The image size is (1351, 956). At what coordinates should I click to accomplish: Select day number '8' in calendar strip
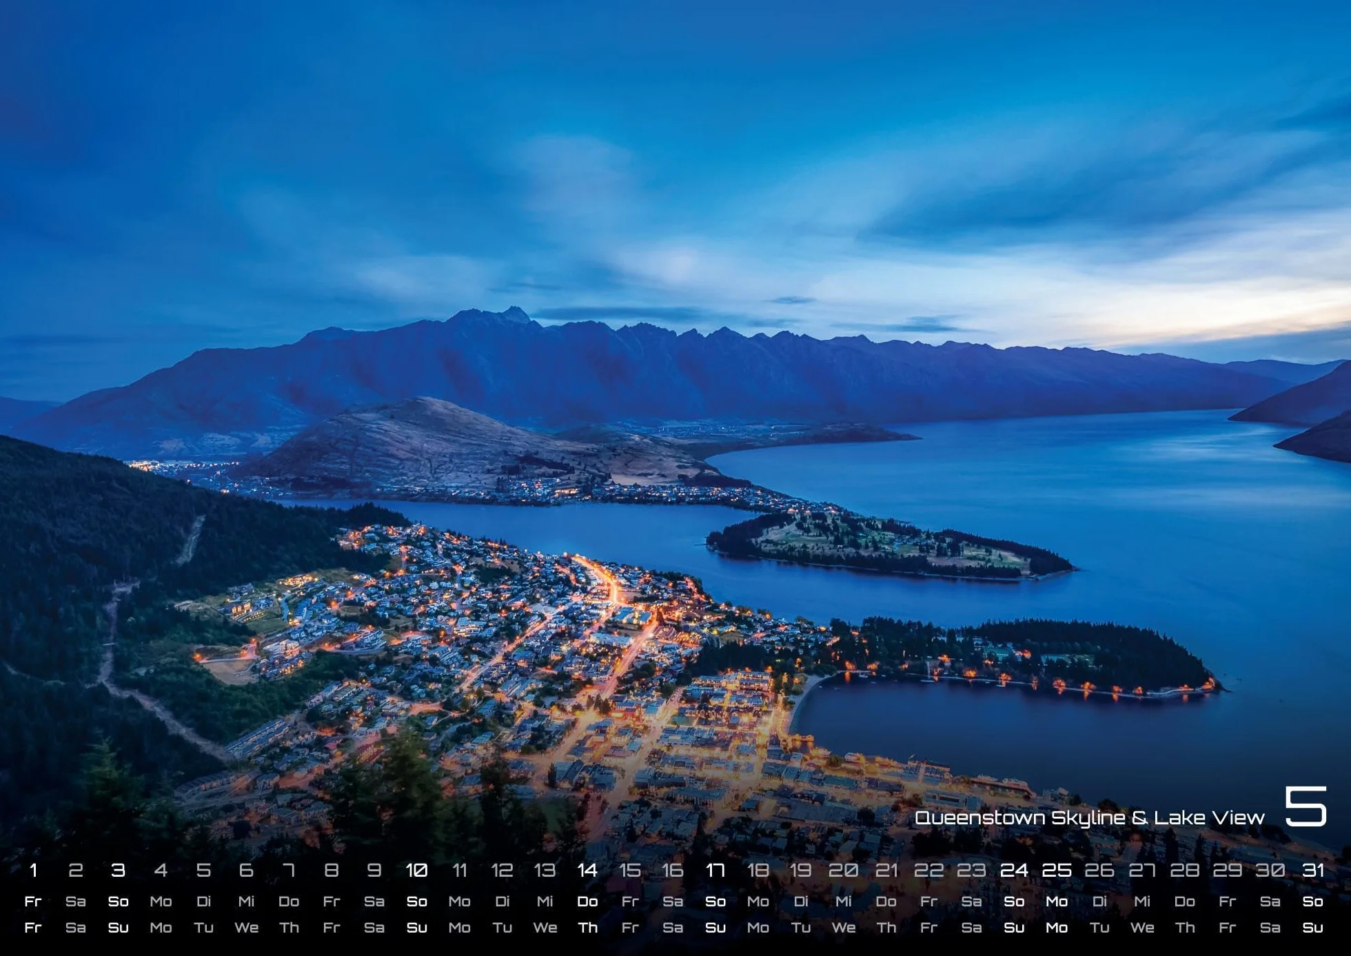[332, 871]
